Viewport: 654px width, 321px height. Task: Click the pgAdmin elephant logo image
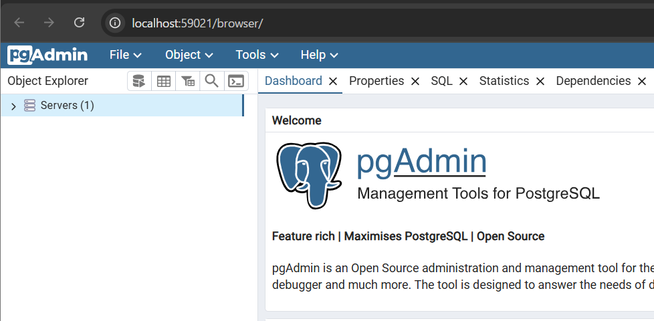(309, 175)
